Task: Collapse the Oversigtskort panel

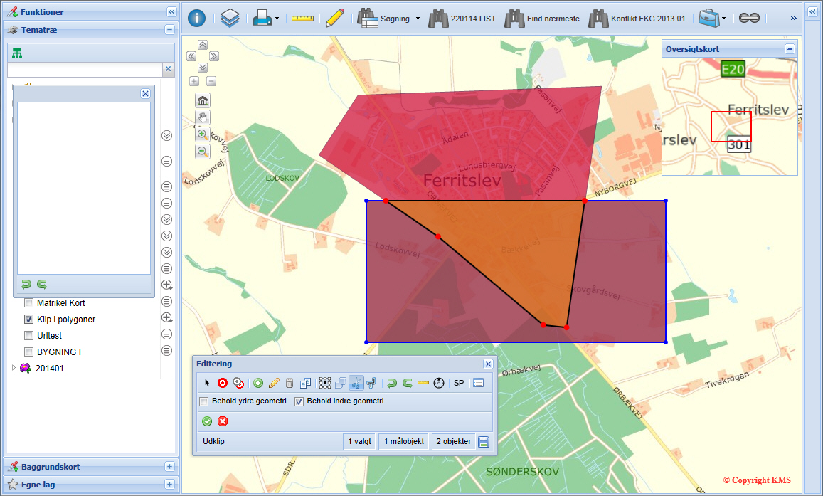Action: [790, 49]
